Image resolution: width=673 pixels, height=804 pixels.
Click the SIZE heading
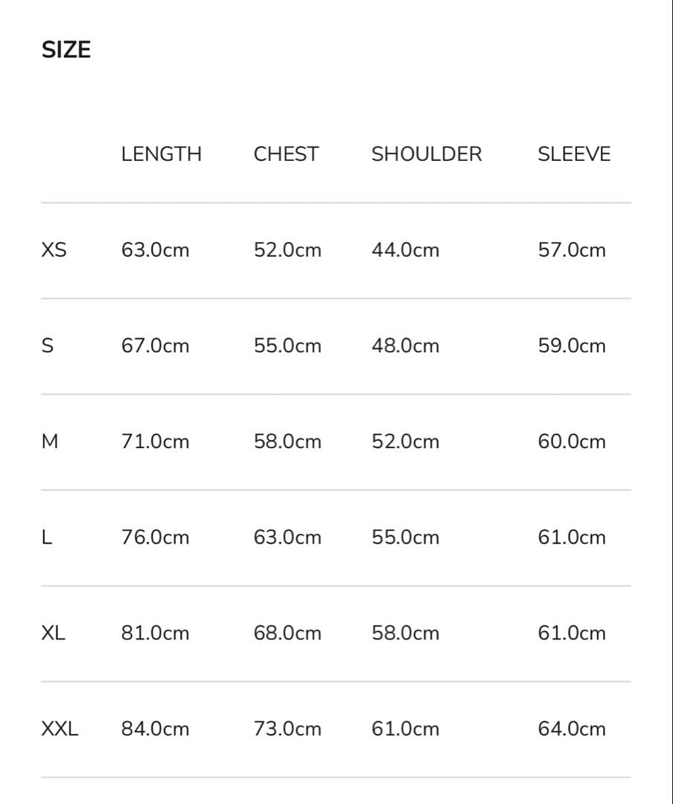coord(66,50)
